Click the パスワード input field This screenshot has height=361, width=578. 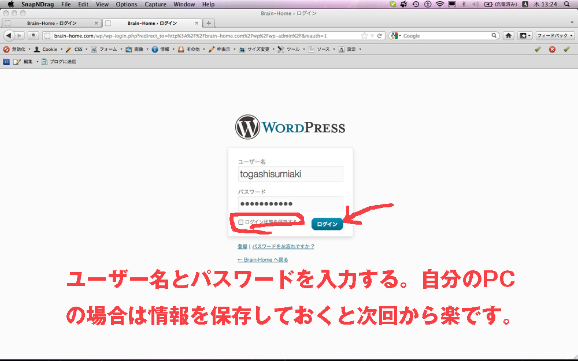click(291, 204)
